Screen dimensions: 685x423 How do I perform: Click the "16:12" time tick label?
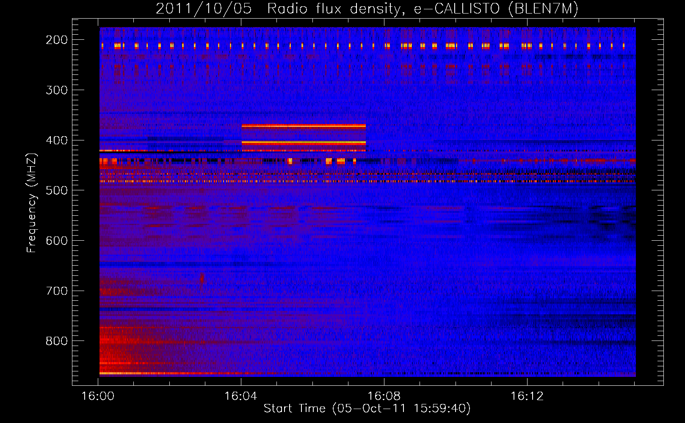tap(527, 396)
